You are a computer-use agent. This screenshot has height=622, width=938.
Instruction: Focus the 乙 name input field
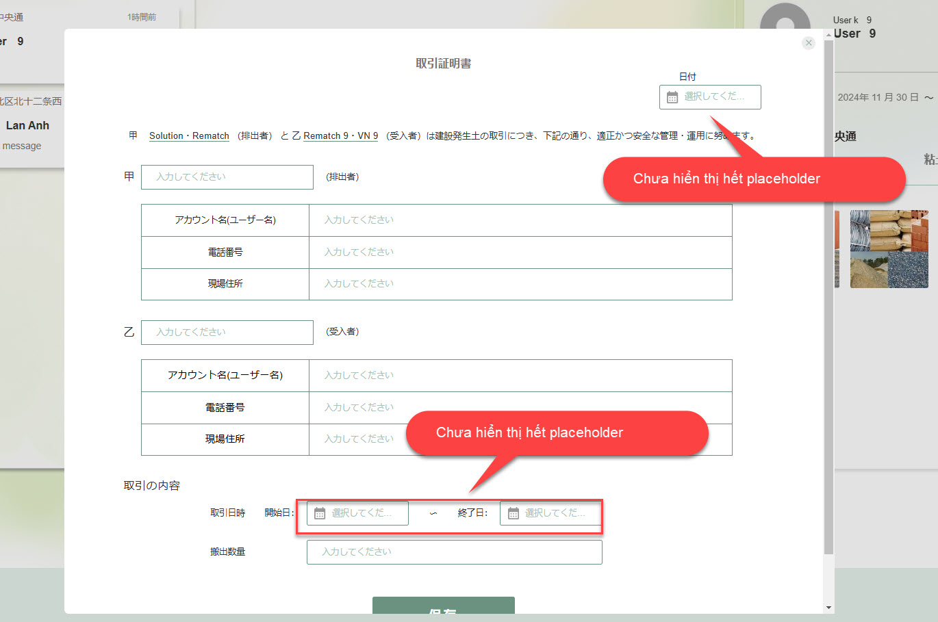[x=227, y=333]
